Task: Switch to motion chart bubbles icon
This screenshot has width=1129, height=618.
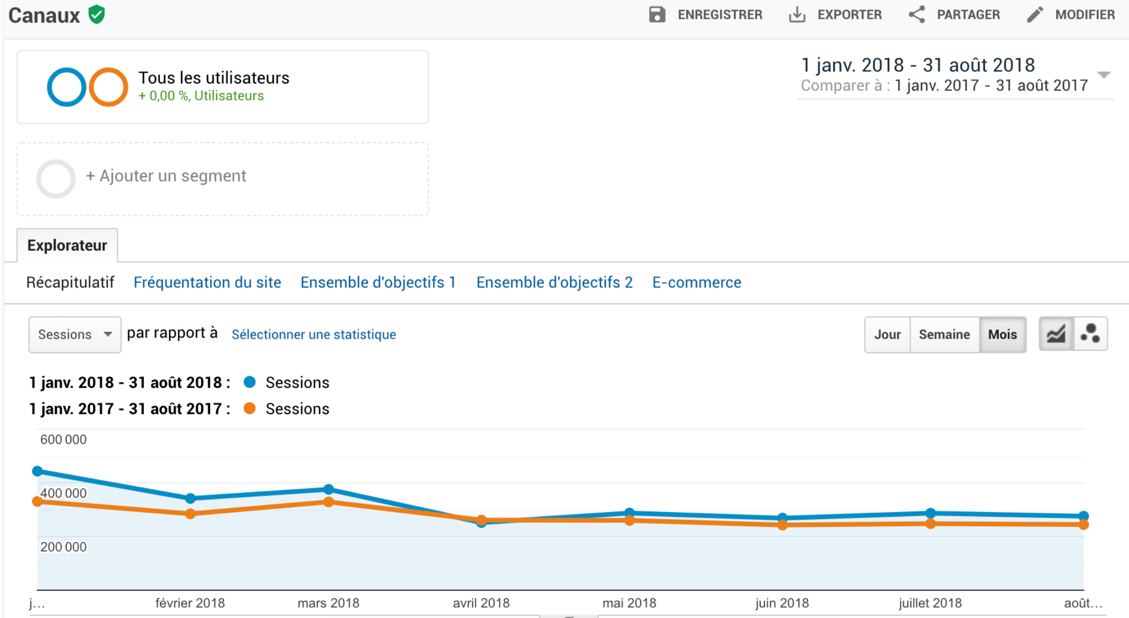Action: coord(1090,334)
